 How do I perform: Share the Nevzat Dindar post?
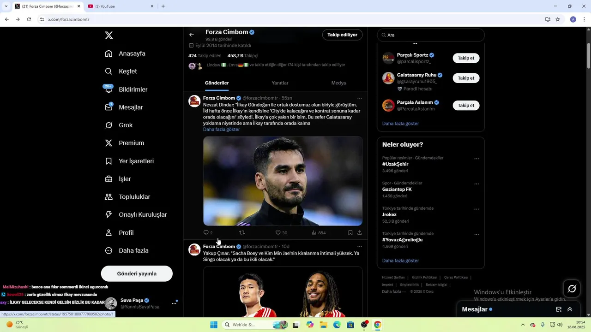(x=360, y=233)
